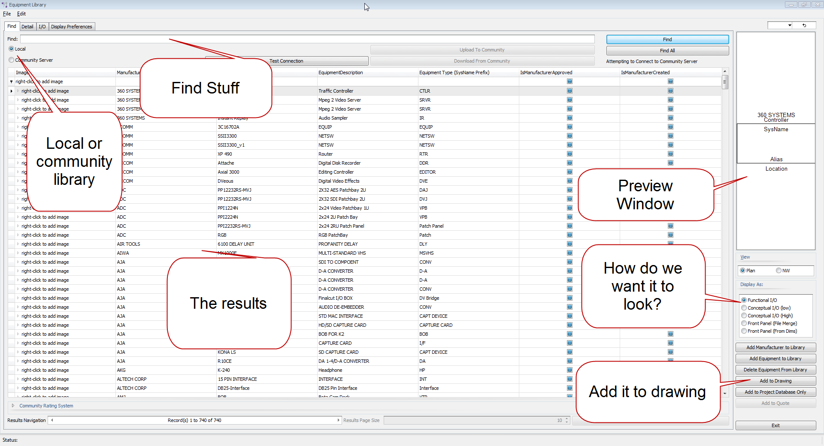Viewport: 824px width, 446px height.
Task: Switch to the Find tab
Action: [12, 26]
